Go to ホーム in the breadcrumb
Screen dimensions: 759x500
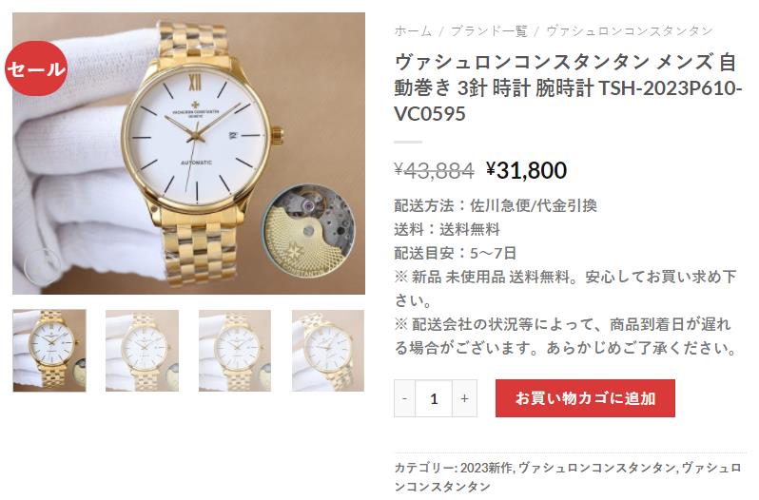point(413,31)
